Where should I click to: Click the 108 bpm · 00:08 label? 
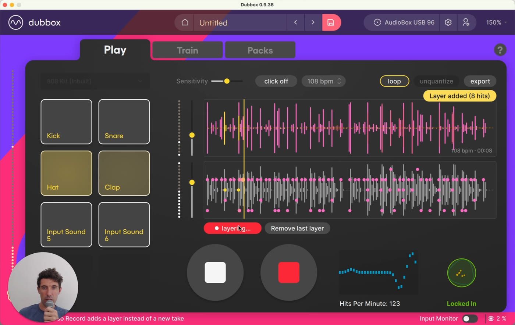coord(472,151)
